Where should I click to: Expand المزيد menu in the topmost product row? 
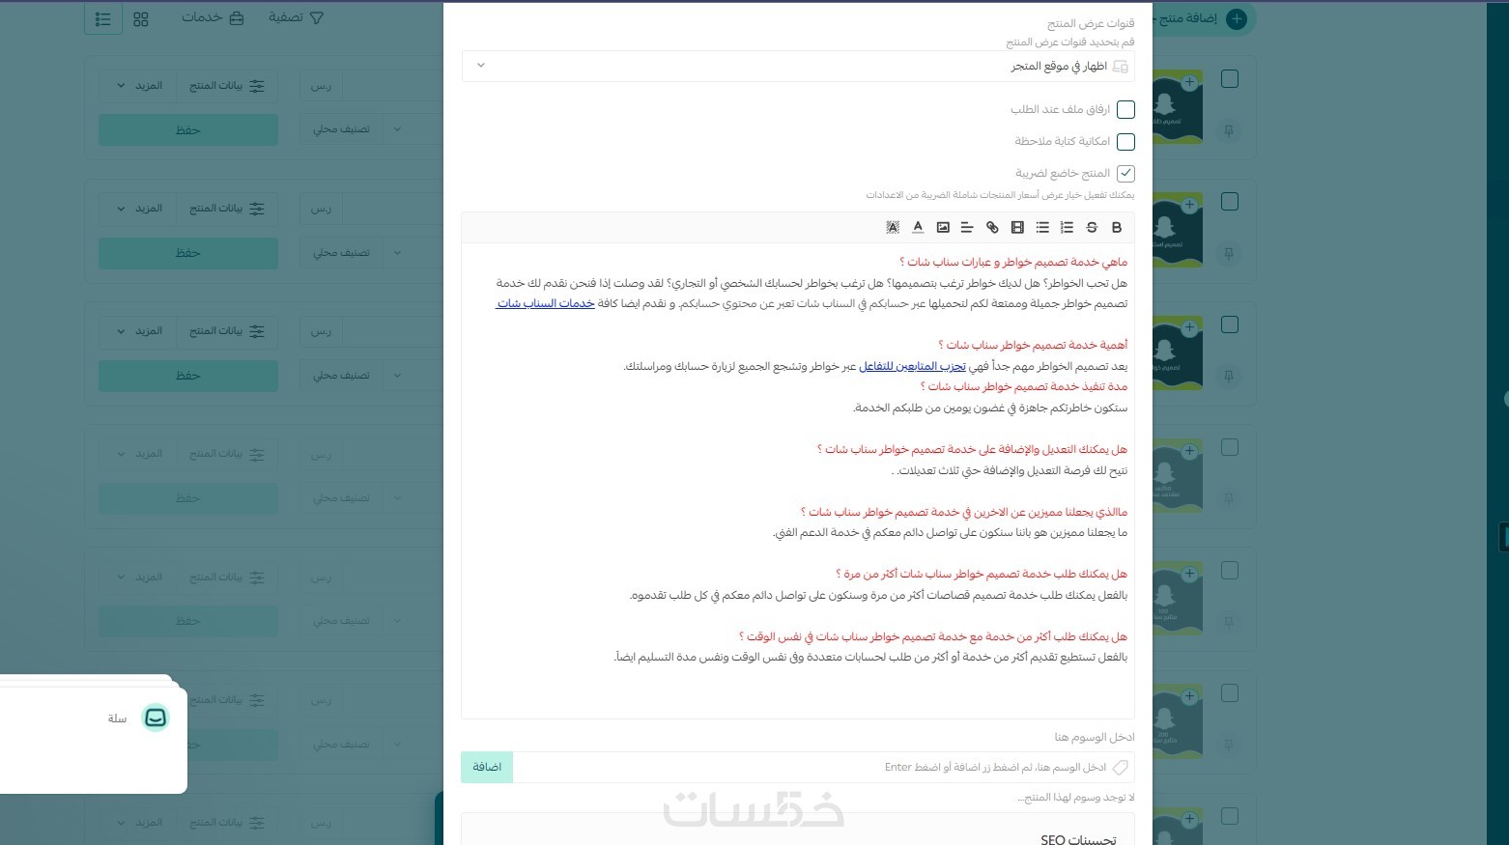click(x=138, y=86)
